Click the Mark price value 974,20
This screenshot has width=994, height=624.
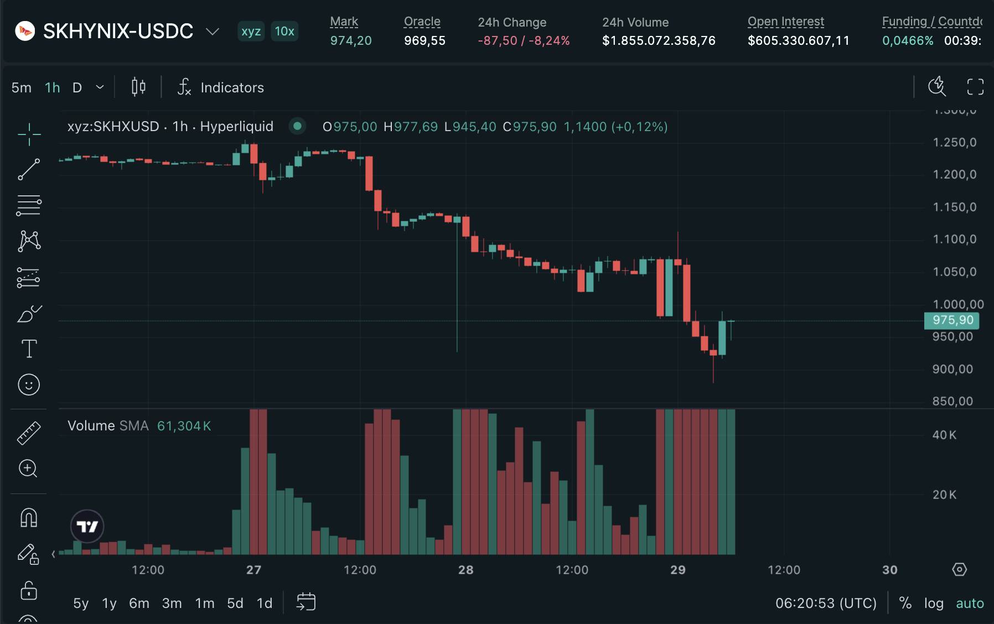click(351, 40)
